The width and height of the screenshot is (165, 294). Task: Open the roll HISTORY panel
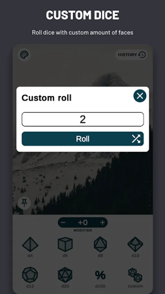(x=131, y=55)
